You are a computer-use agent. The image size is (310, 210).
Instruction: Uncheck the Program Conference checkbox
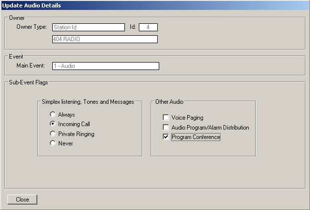[166, 137]
